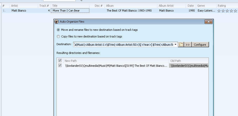Screen dimensions: 238x116
Task: Click the folder browse icon beside Destination
Action: (181, 45)
